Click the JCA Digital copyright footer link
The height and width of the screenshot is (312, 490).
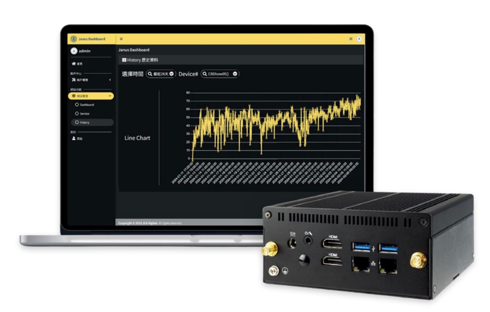point(150,223)
